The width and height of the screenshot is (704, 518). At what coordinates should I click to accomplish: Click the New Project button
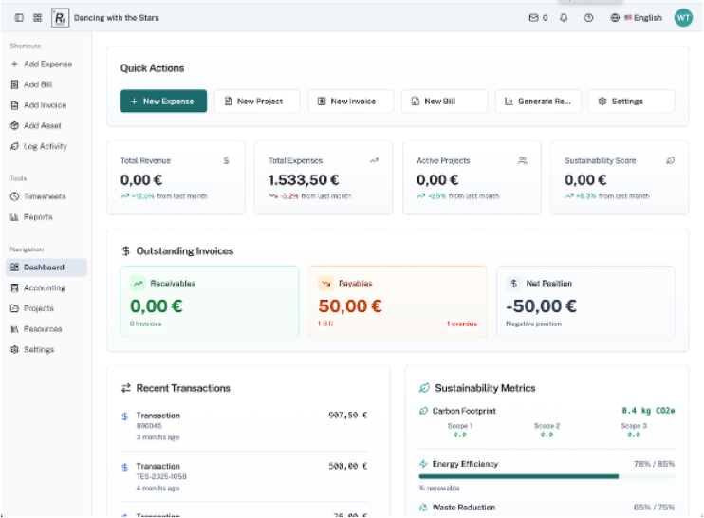(256, 102)
